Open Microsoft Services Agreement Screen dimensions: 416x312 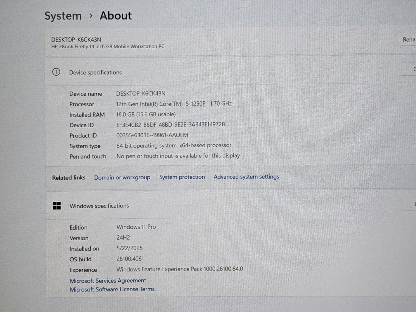point(108,281)
